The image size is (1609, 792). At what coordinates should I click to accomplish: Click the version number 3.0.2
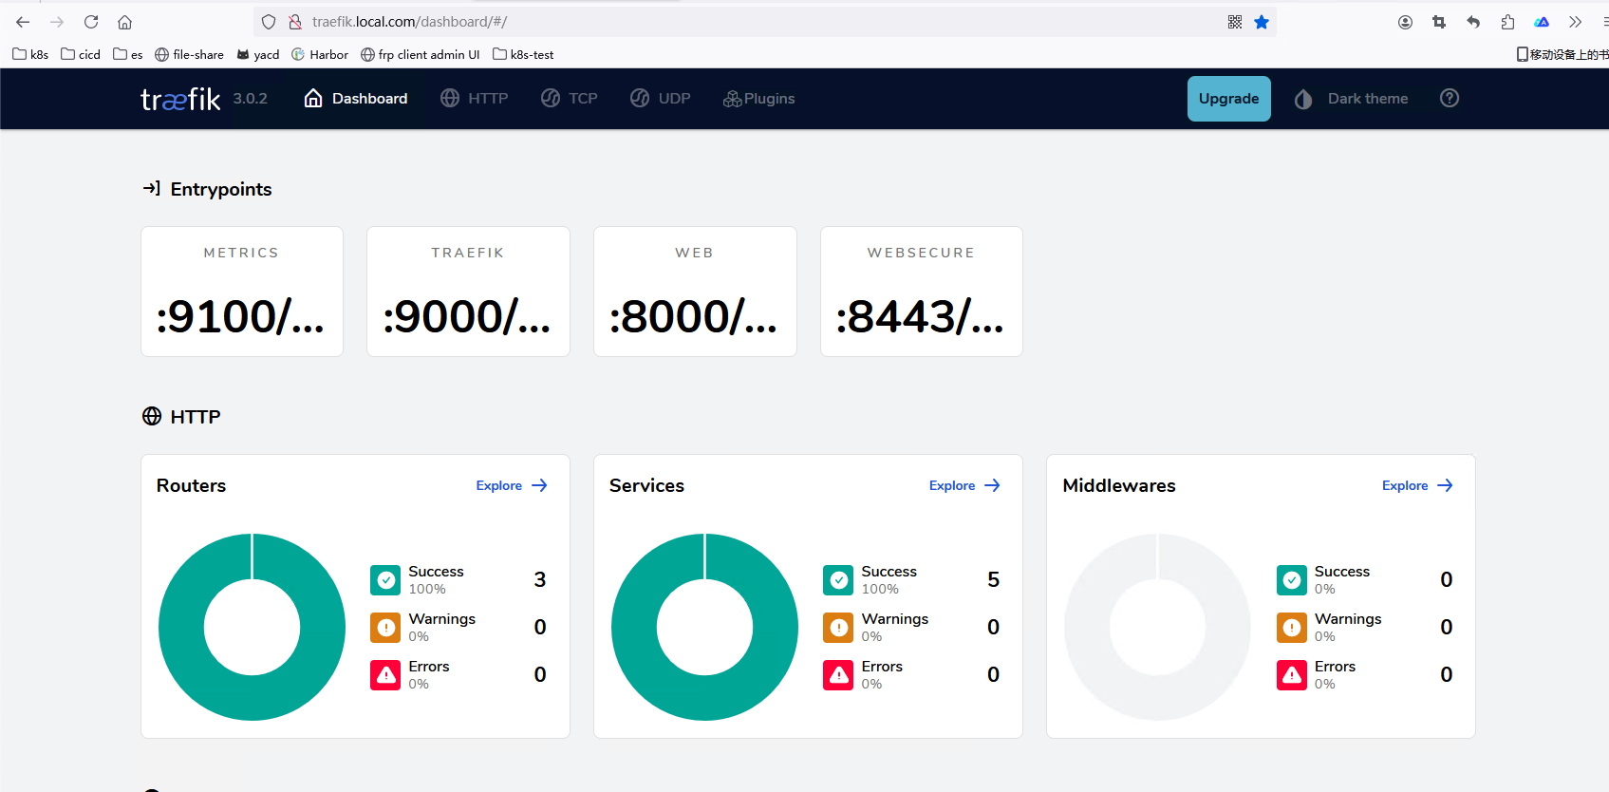[x=251, y=99]
